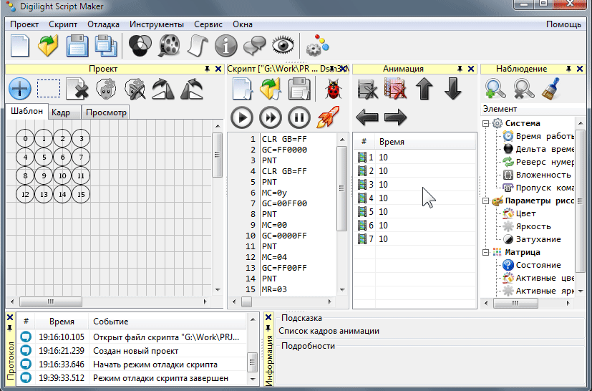Open the film reel animation tool
The width and height of the screenshot is (592, 391).
[x=170, y=46]
